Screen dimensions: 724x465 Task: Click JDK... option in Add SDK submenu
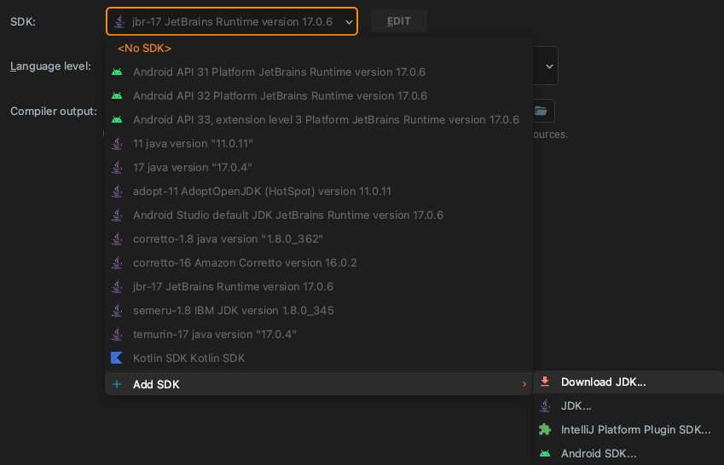[628, 406]
